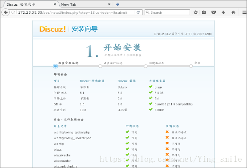Click the /config/config_ucenter.php file path text
This screenshot has height=168, width=247.
click(x=73, y=138)
